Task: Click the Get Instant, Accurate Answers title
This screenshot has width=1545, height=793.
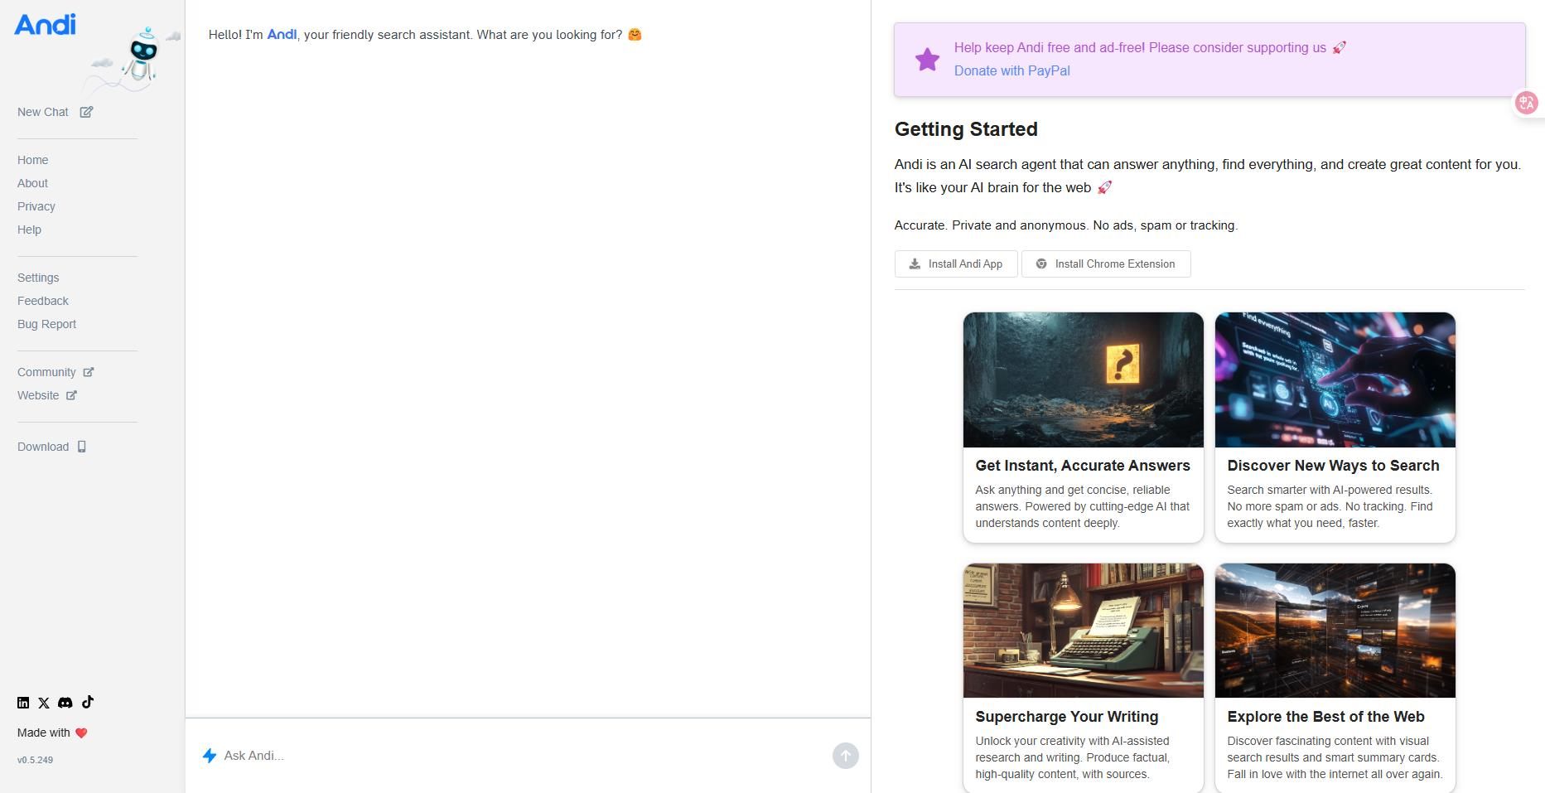Action: (1083, 466)
